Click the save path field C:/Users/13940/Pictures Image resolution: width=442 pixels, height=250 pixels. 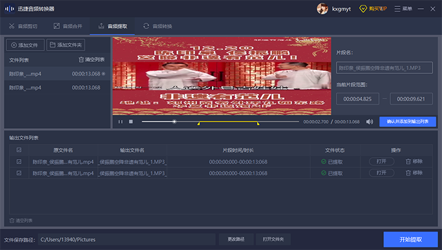[126, 239]
